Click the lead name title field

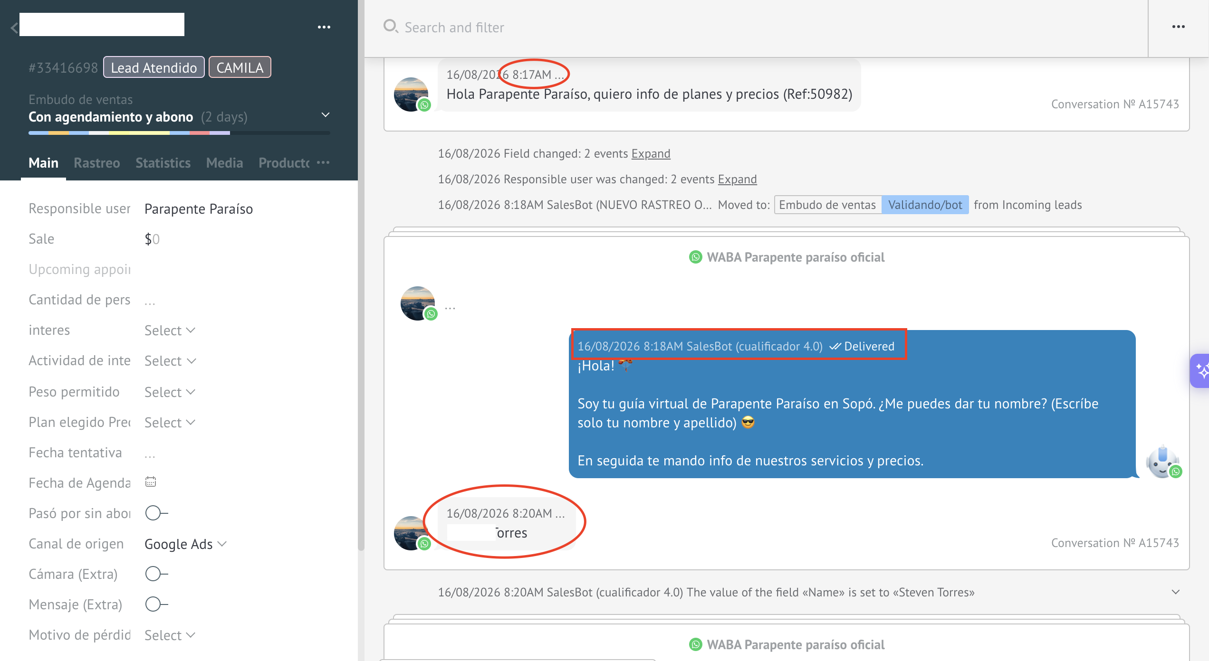coord(102,24)
